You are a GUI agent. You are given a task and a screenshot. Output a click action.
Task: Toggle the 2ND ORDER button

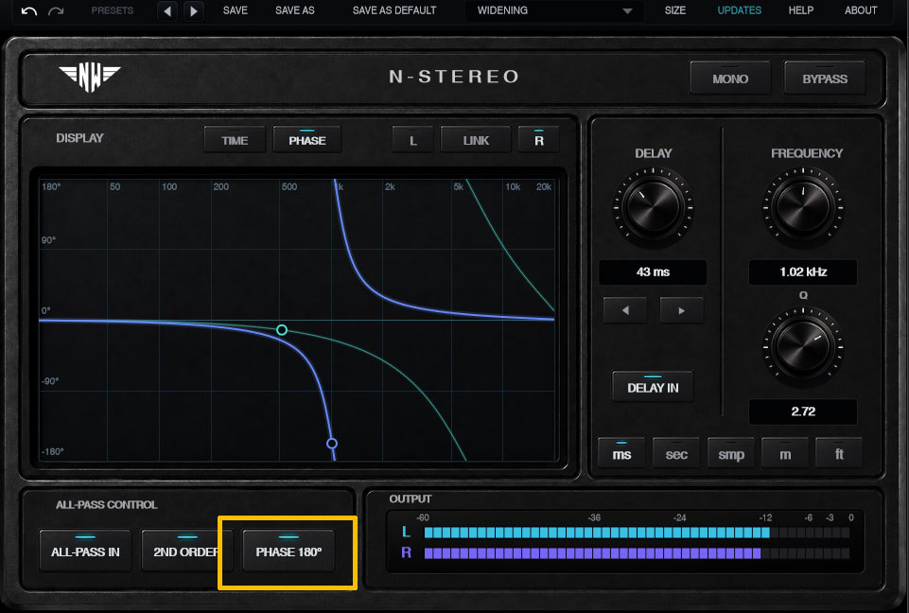186,551
